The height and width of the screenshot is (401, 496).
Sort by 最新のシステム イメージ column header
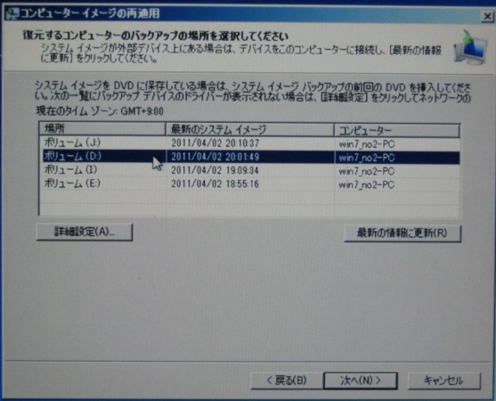249,130
